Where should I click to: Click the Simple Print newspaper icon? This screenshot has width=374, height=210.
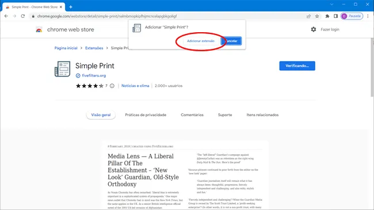tap(62, 69)
